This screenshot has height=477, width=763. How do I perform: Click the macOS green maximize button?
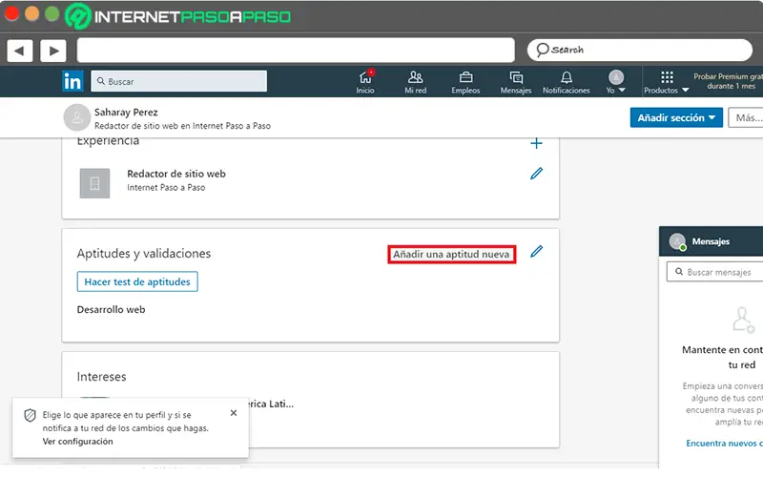52,14
